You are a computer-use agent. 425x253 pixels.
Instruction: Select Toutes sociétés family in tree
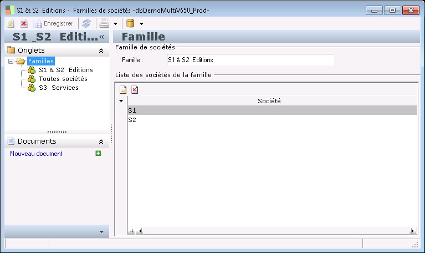tap(63, 79)
